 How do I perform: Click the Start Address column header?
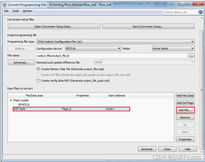pyautogui.click(x=117, y=95)
